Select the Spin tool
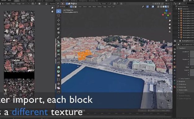The width and height of the screenshot is (194, 119). pos(59,72)
